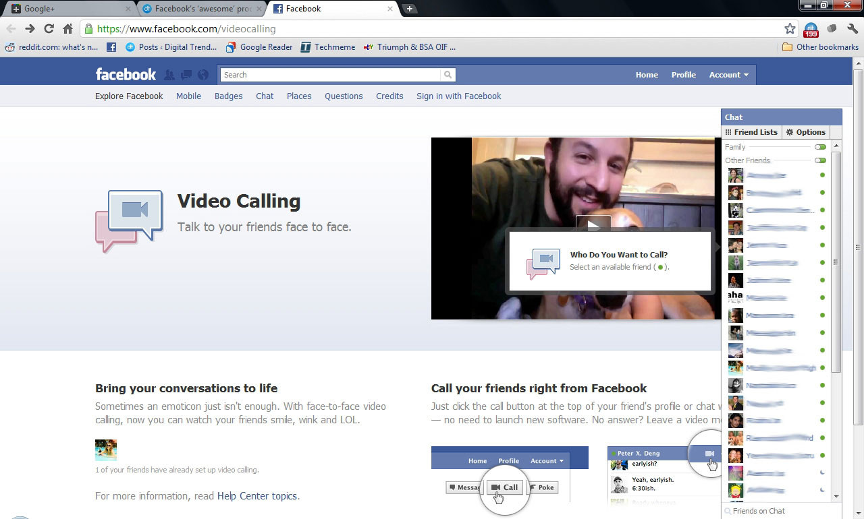864x519 pixels.
Task: Switch to Facebook's 'awesome' tab
Action: 202,9
